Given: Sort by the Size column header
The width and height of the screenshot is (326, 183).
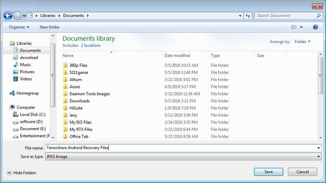Looking at the screenshot, I should click(260, 56).
